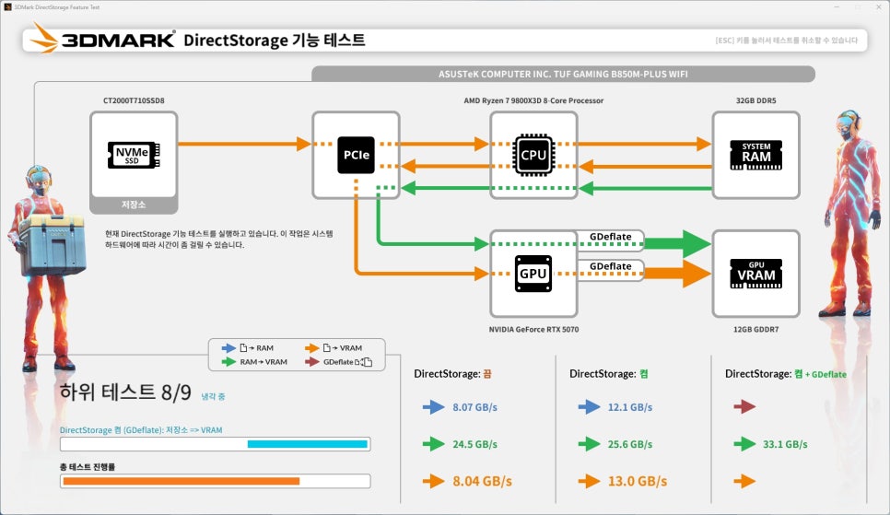Click the 8.04 GB/s value

[483, 482]
